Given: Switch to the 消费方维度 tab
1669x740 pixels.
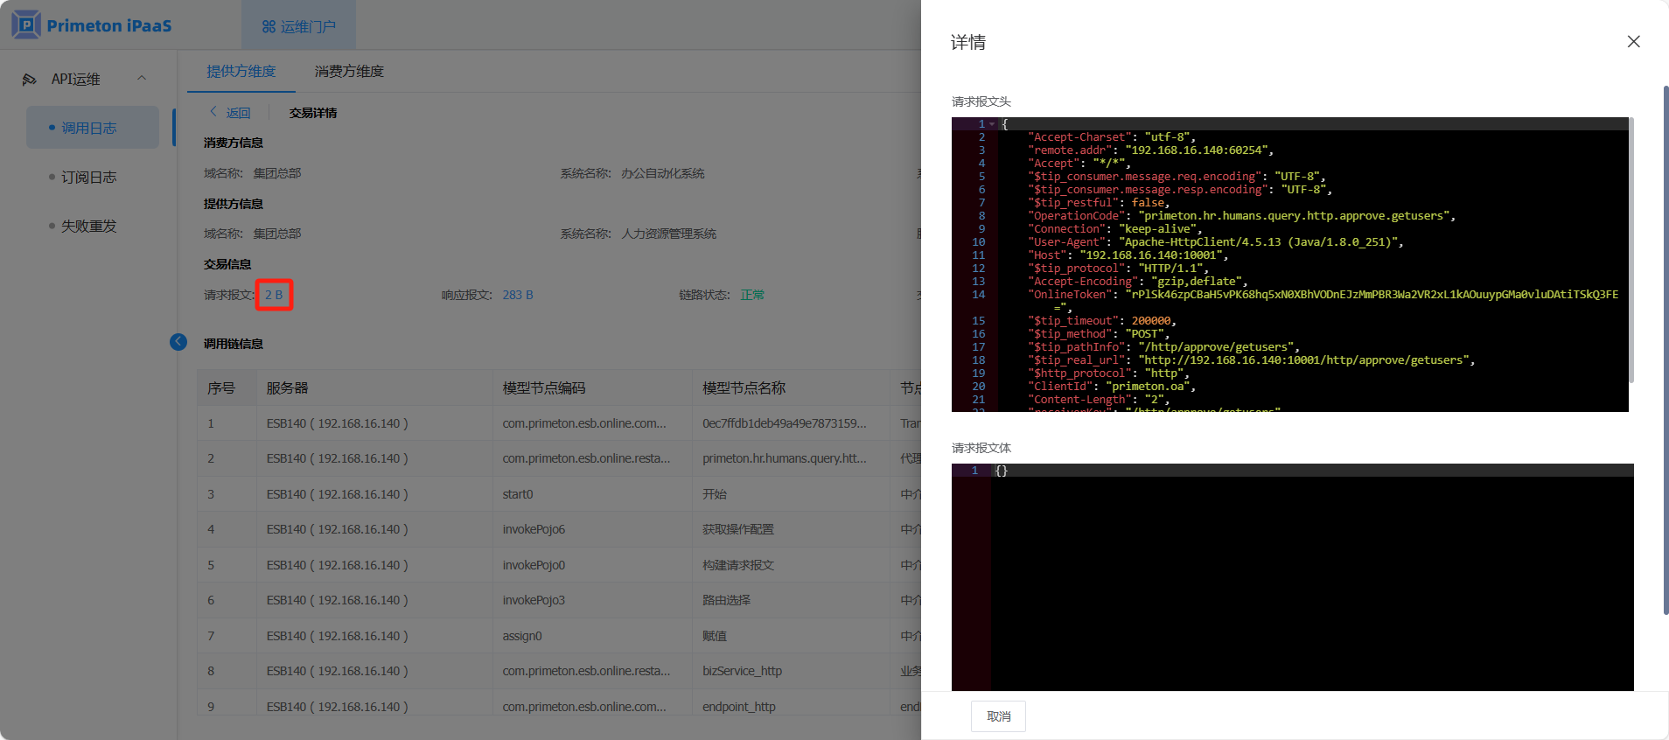Looking at the screenshot, I should click(349, 71).
